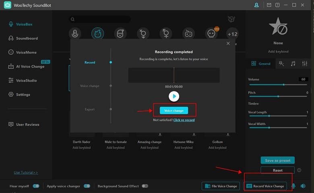Select Amazing change voice
Viewport: 314px width, 193px height.
149,142
